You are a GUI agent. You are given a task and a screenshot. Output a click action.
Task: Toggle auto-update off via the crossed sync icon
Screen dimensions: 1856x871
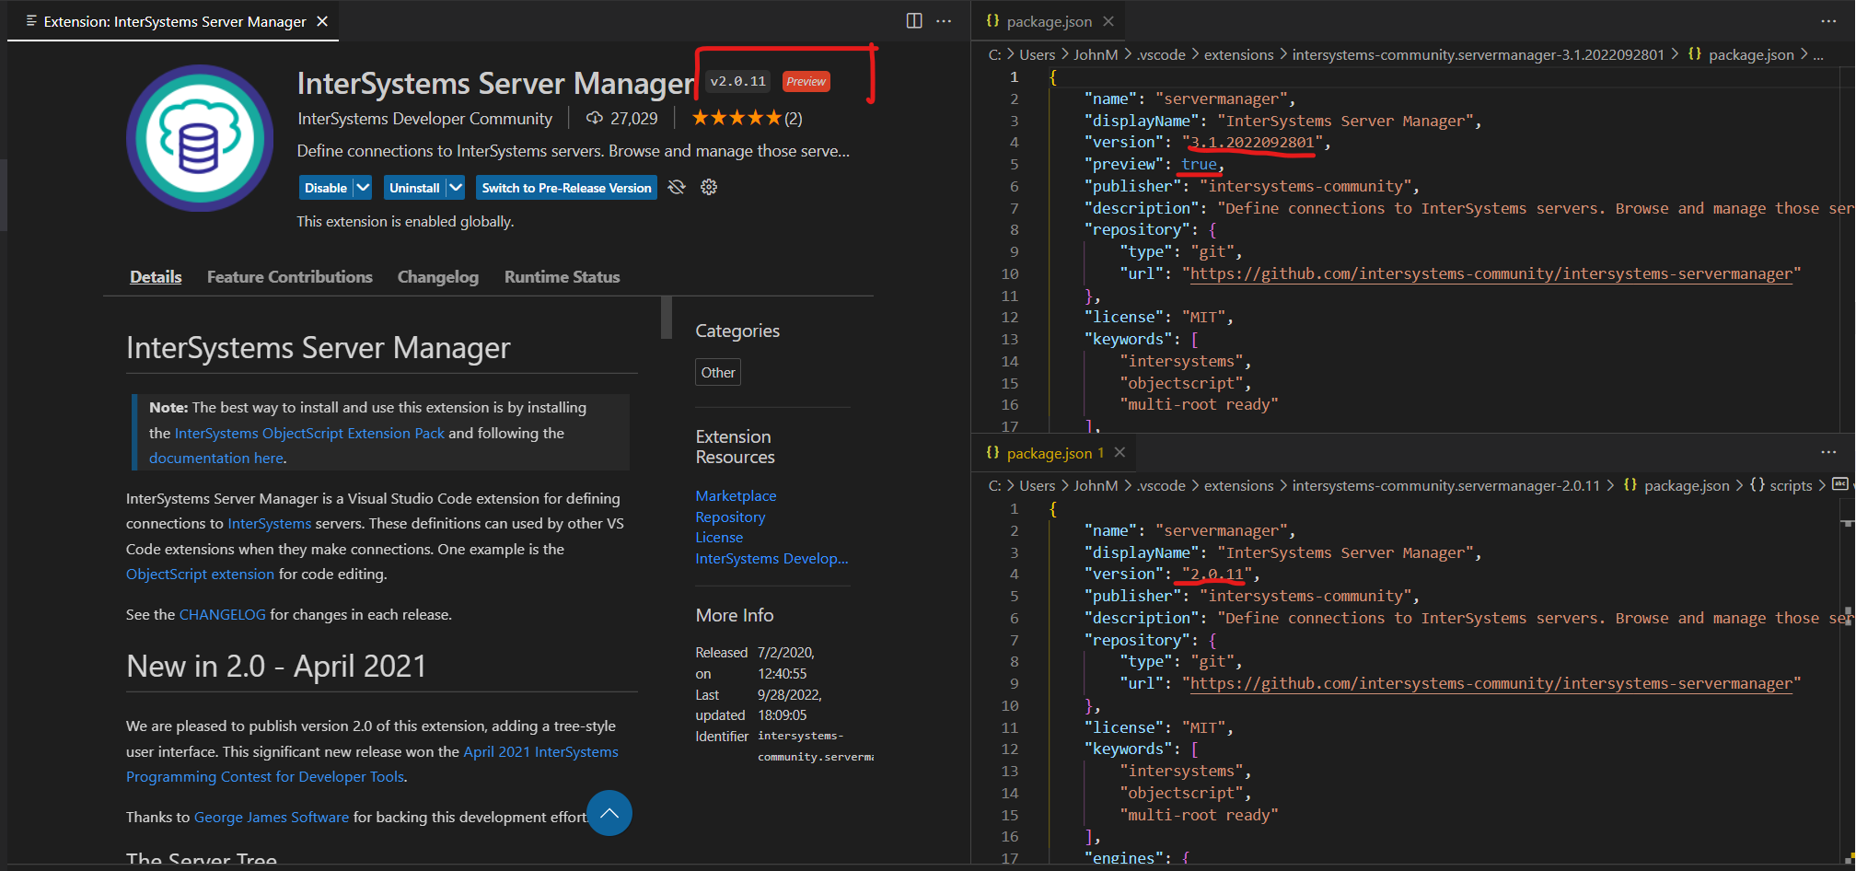pos(677,187)
